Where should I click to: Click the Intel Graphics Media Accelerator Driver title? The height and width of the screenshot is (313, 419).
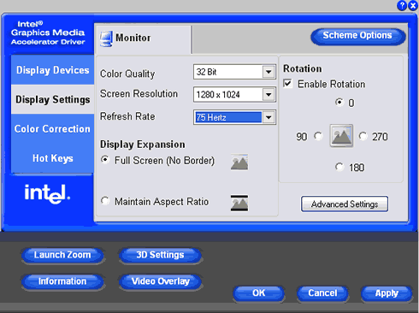(48, 32)
